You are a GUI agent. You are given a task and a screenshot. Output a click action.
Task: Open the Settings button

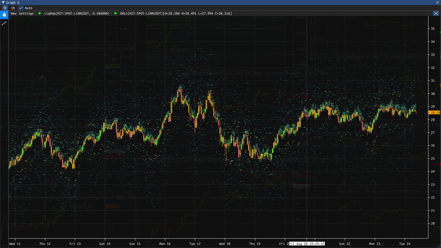26,13
